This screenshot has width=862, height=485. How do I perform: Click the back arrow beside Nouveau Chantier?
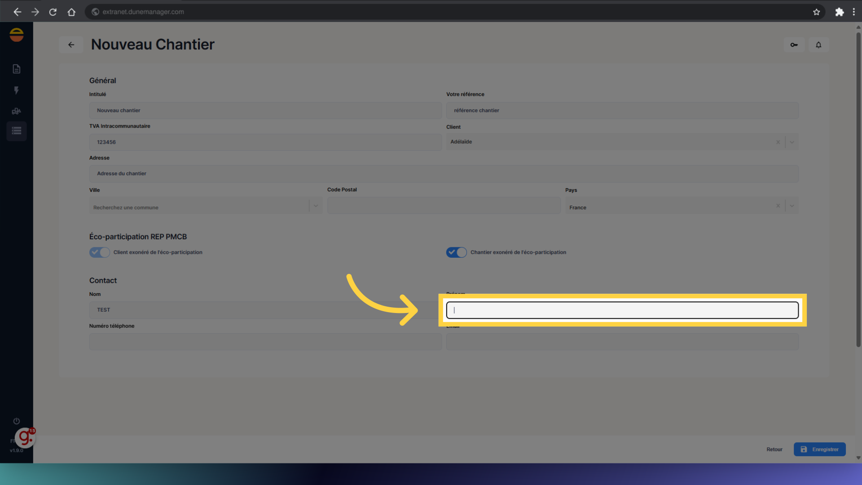(71, 45)
